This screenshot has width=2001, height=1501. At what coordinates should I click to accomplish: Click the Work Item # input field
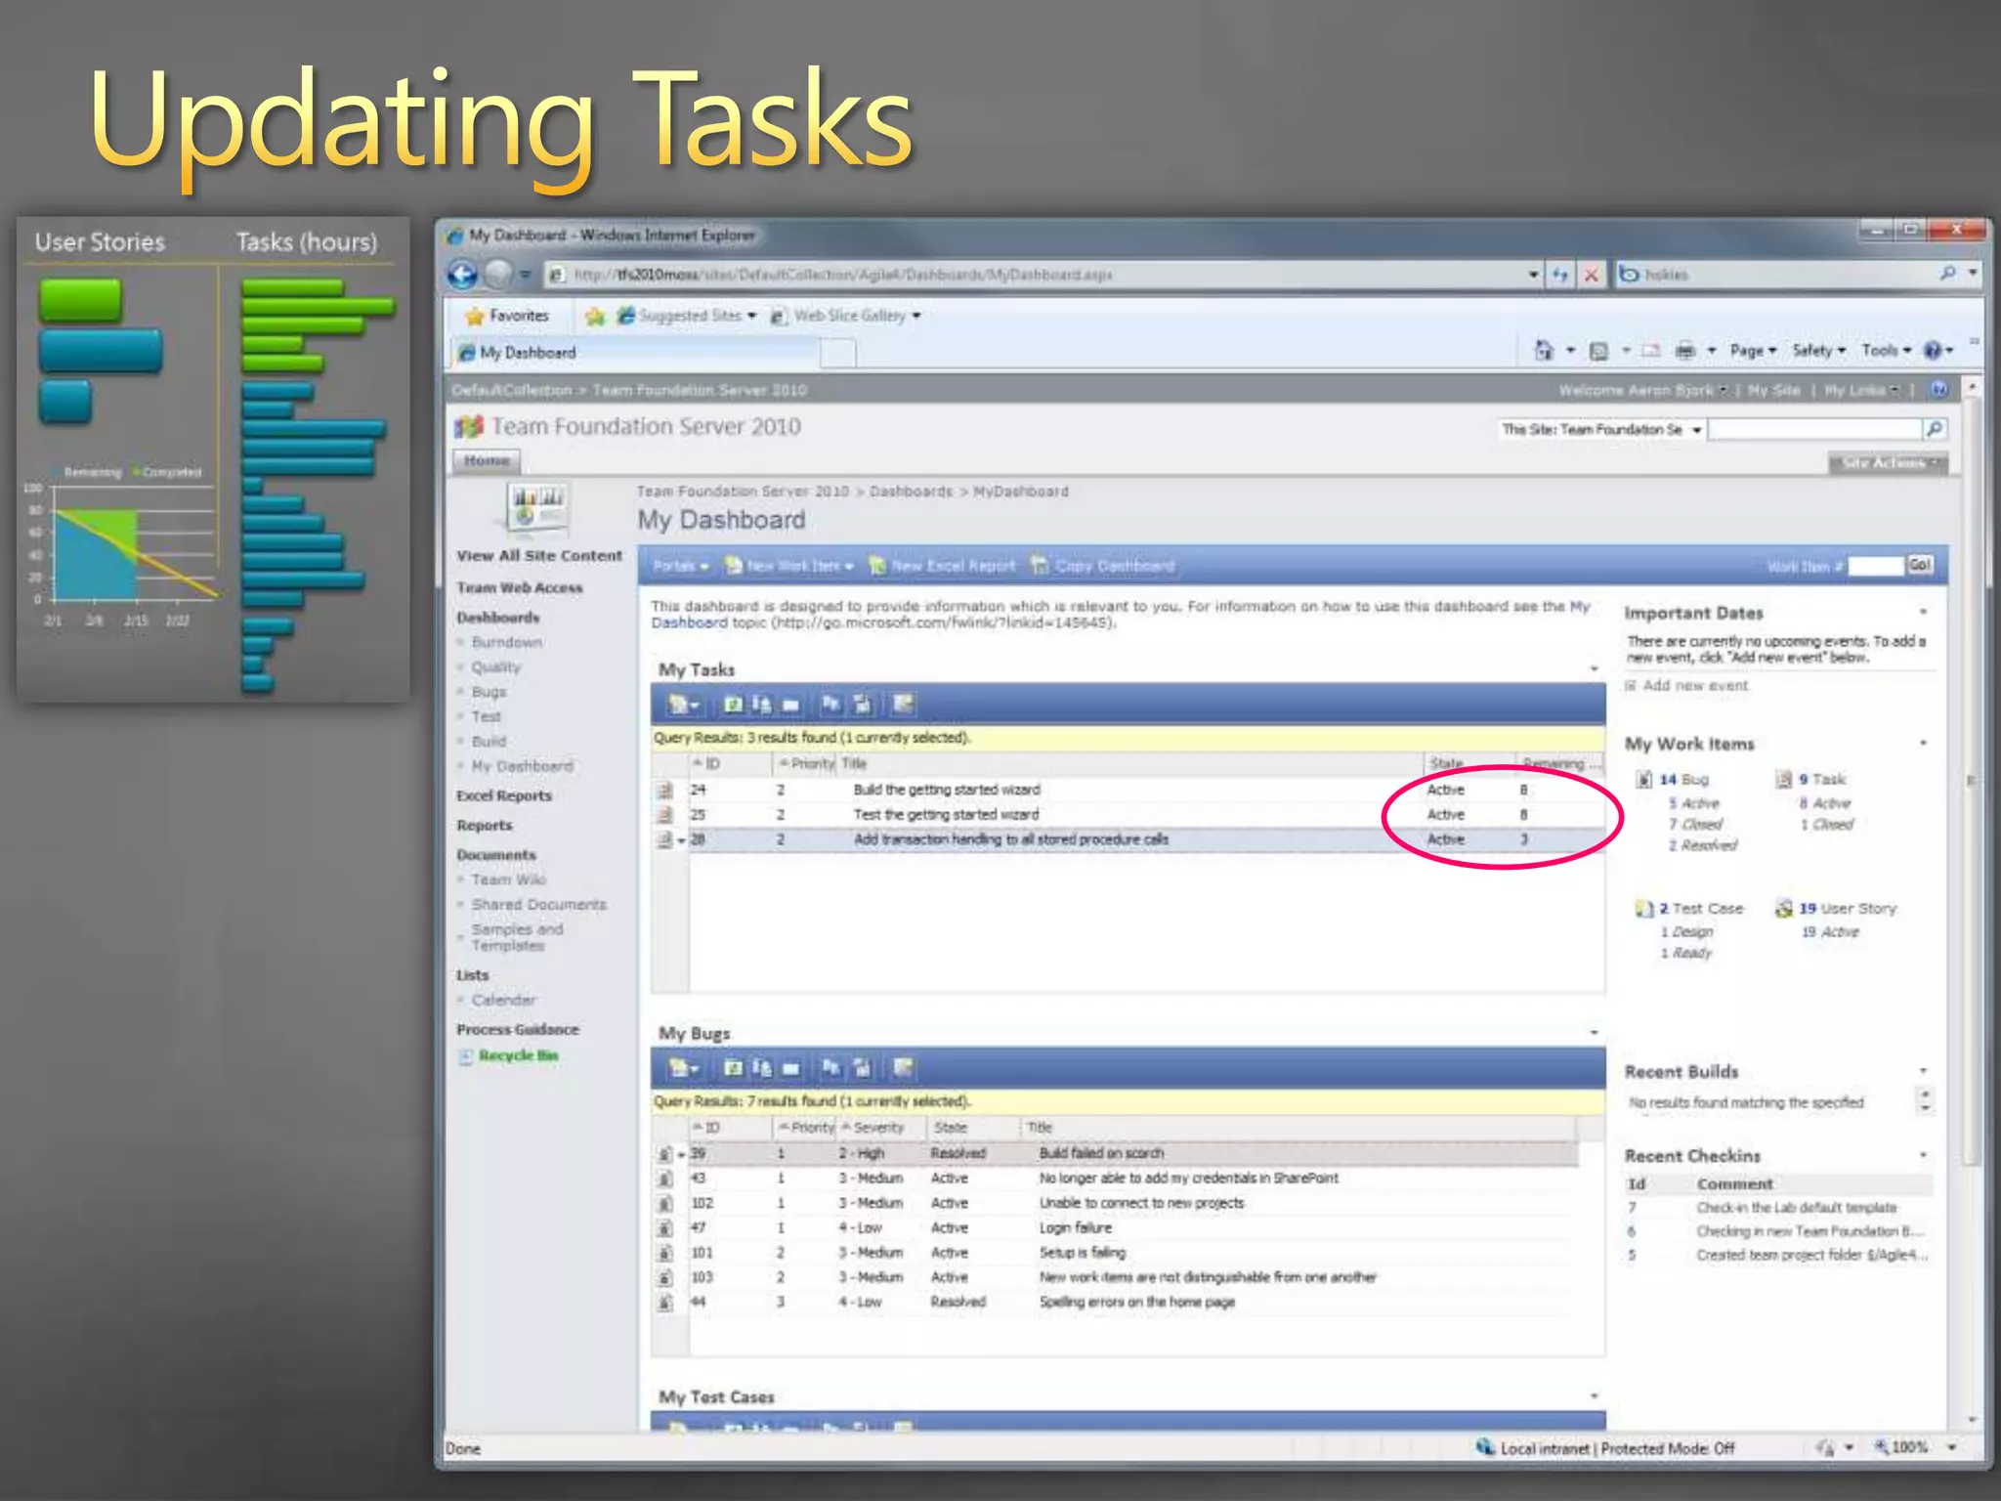tap(1876, 566)
